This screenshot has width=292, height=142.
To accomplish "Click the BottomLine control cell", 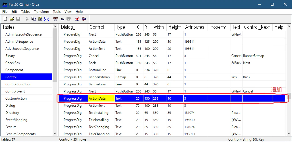I will click(x=101, y=70).
